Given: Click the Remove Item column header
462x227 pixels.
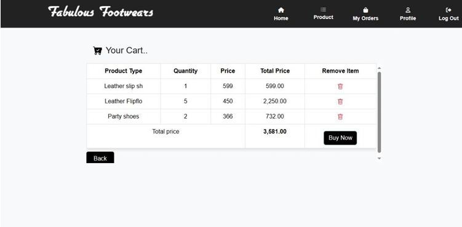Looking at the screenshot, I should (340, 71).
